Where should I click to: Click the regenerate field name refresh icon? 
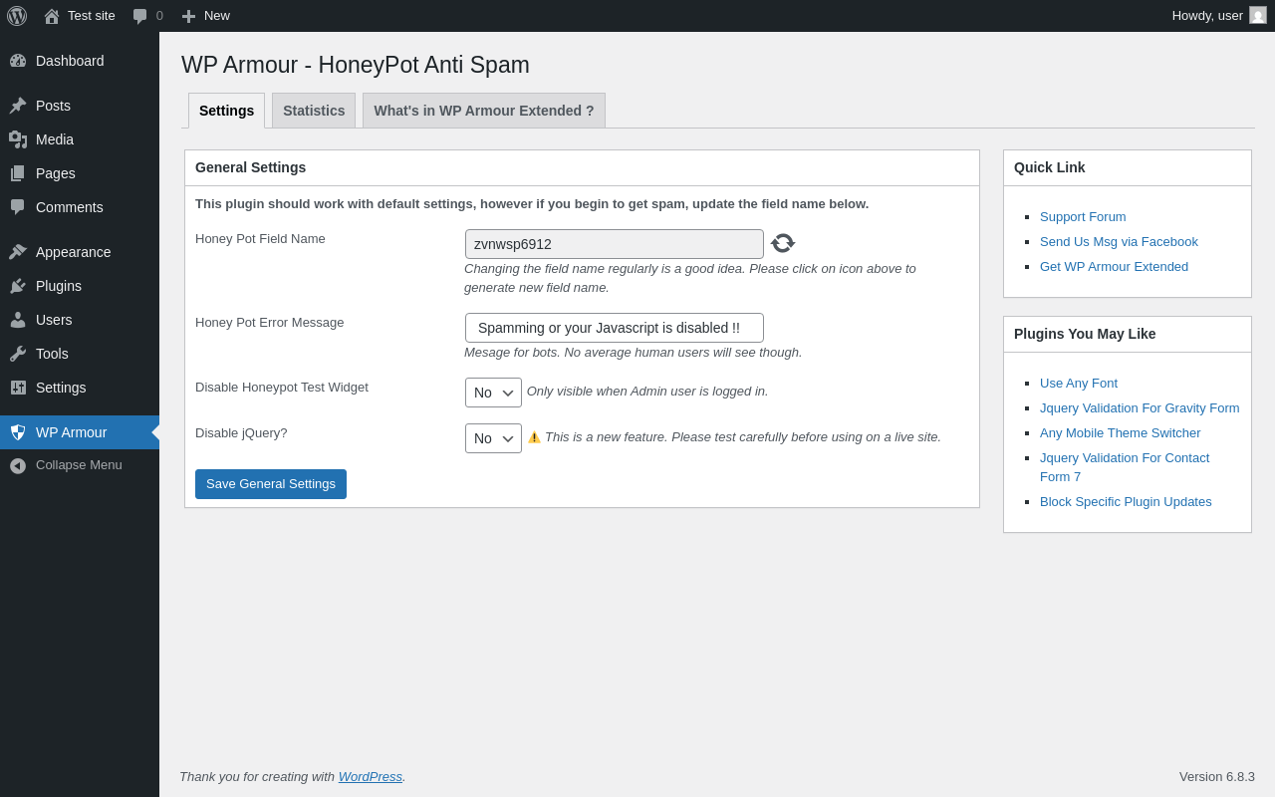783,243
